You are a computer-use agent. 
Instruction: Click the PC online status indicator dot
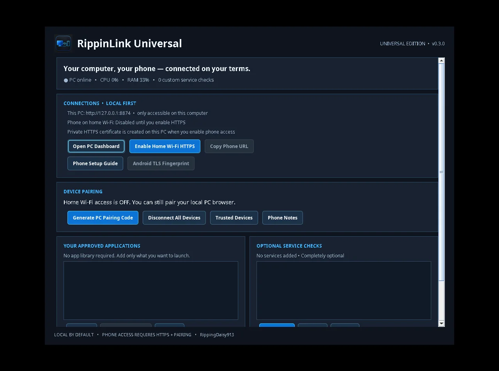point(66,80)
